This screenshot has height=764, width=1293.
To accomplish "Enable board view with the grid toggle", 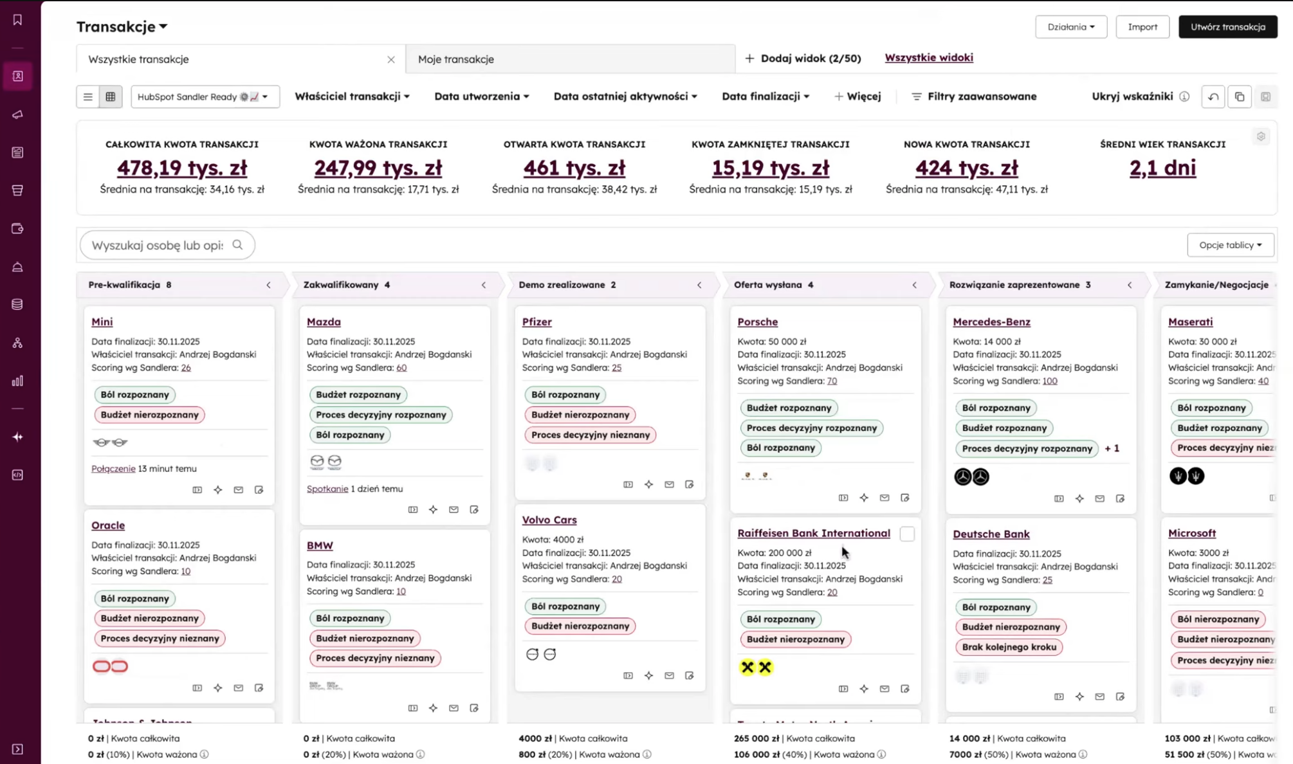I will pyautogui.click(x=111, y=96).
